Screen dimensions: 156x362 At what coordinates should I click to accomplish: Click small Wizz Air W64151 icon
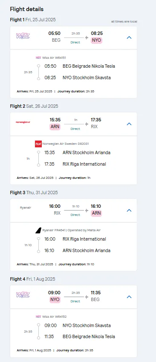tap(38, 58)
